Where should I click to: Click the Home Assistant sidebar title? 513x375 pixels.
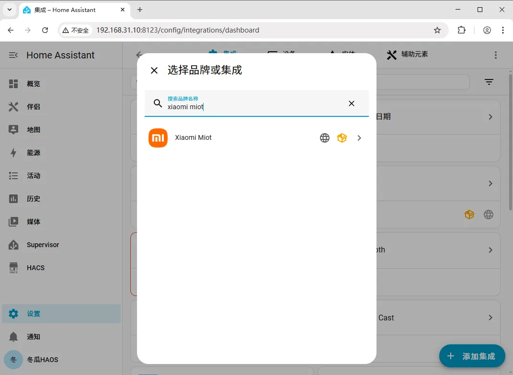point(60,55)
